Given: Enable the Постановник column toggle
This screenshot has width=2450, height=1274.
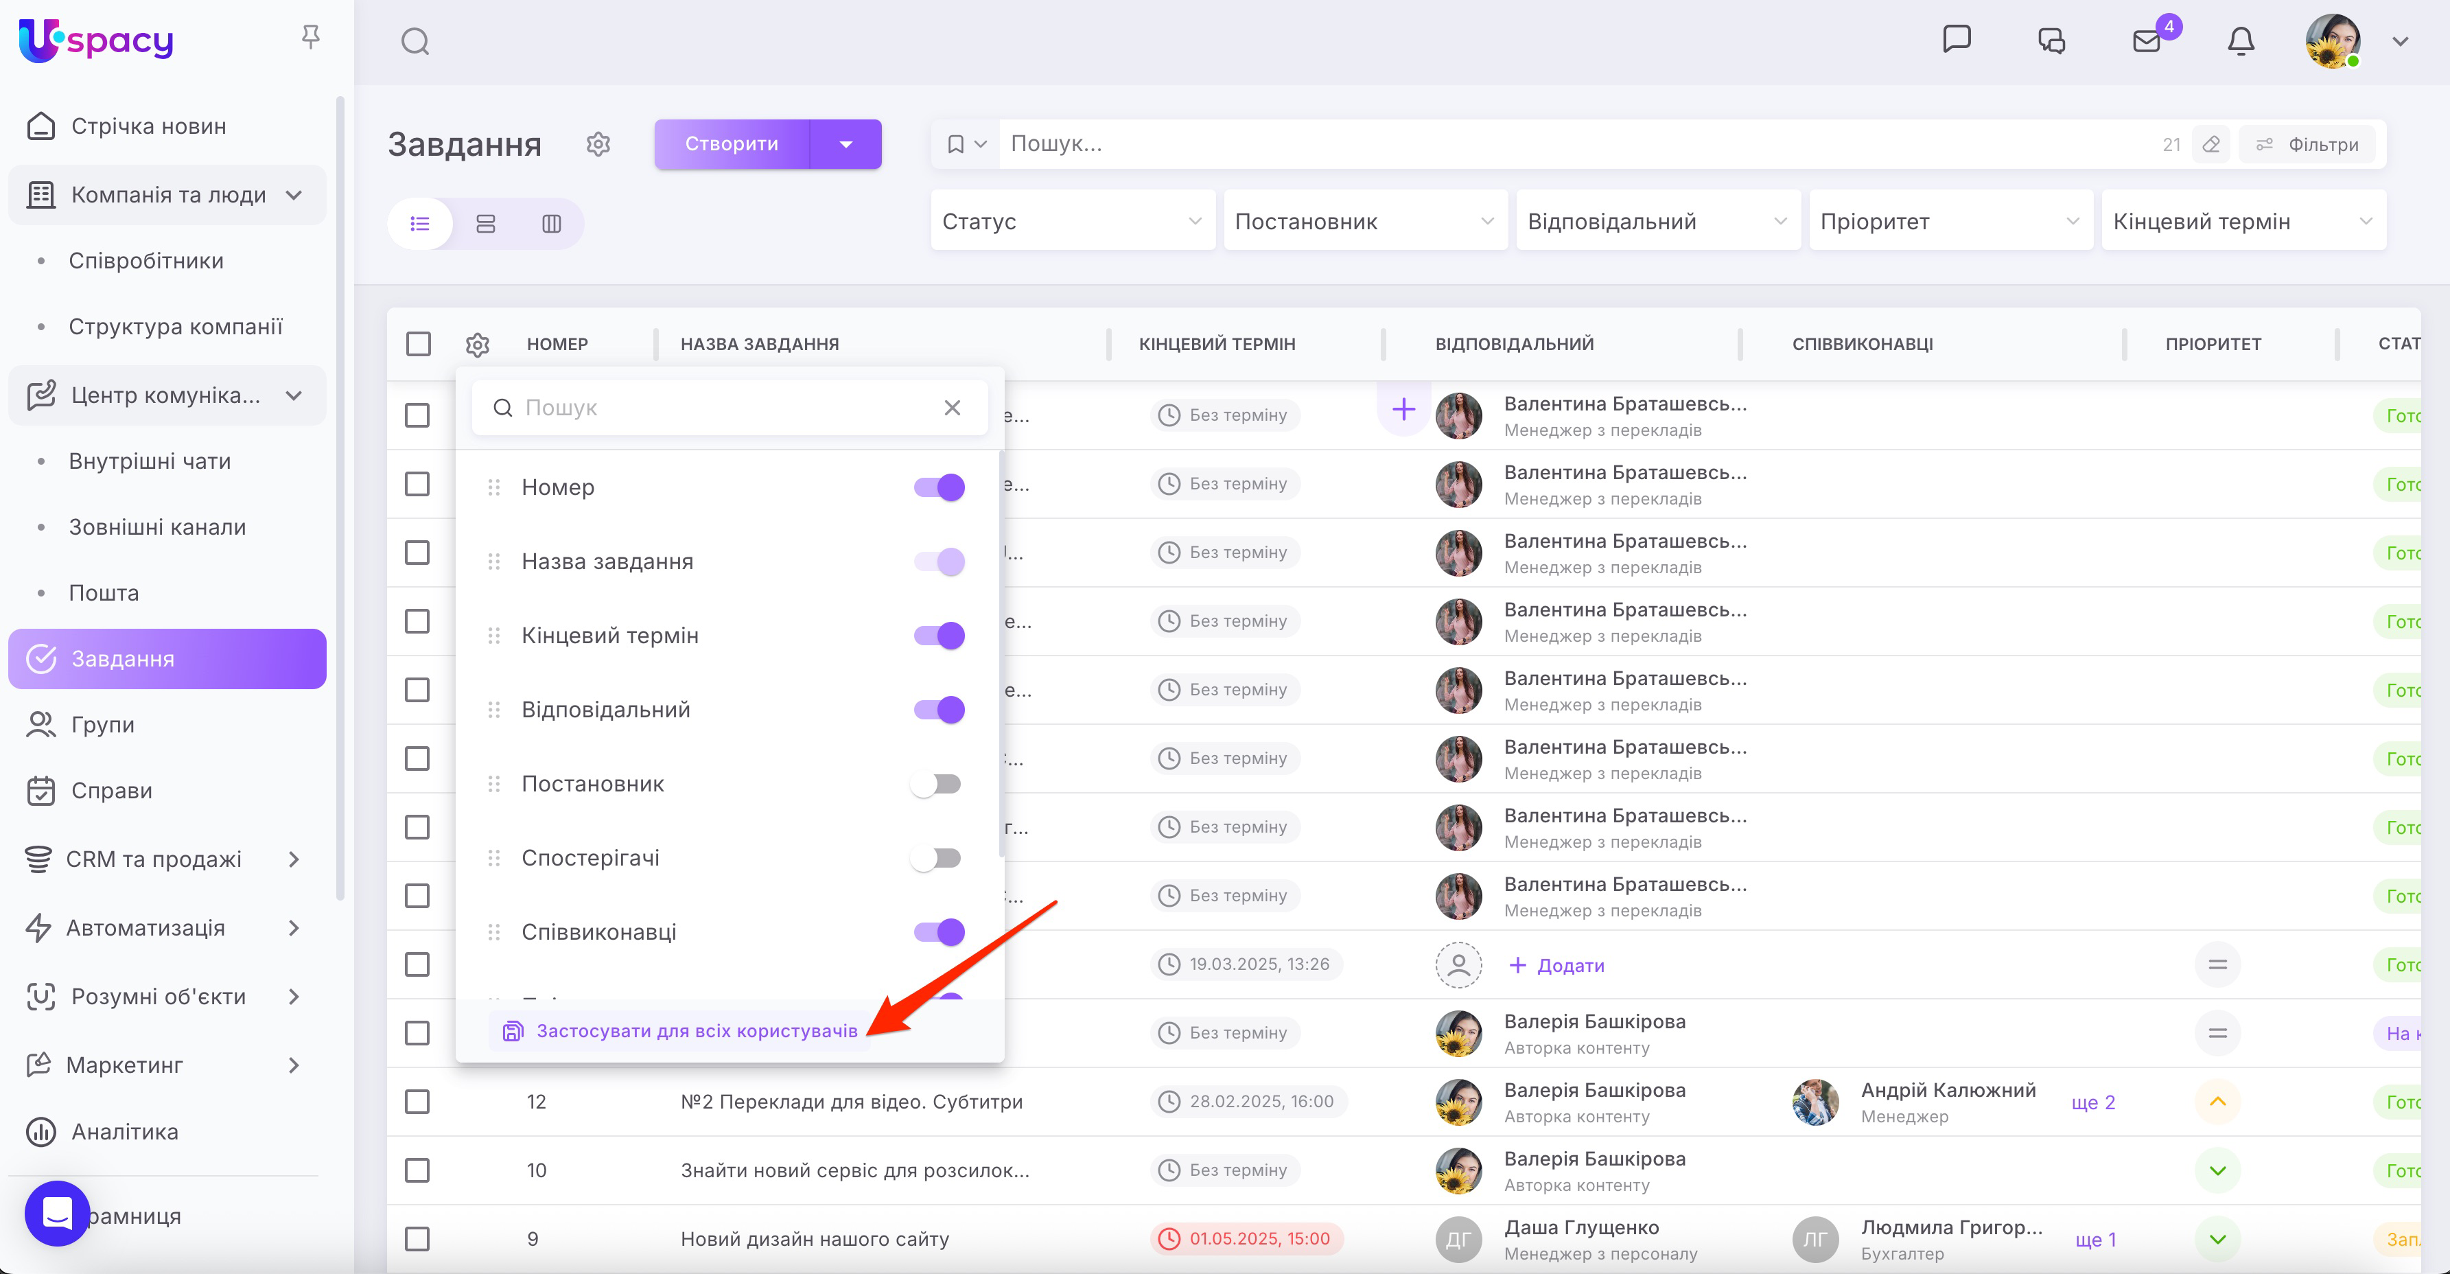Looking at the screenshot, I should [937, 784].
